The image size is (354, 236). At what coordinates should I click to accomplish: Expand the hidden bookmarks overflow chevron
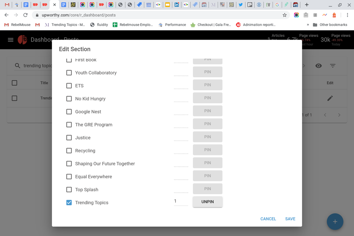point(308,25)
